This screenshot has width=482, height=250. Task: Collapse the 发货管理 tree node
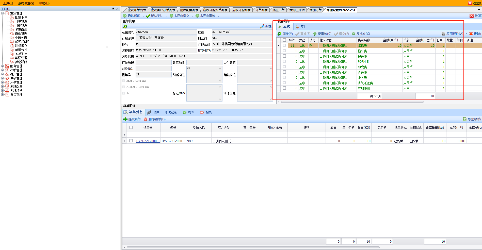[x=3, y=13]
